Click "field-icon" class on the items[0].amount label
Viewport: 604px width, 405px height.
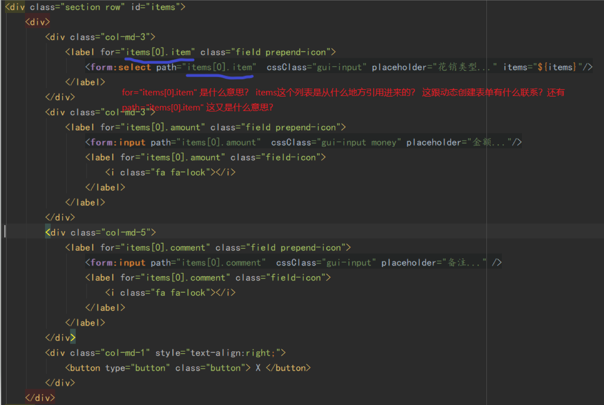pos(291,157)
